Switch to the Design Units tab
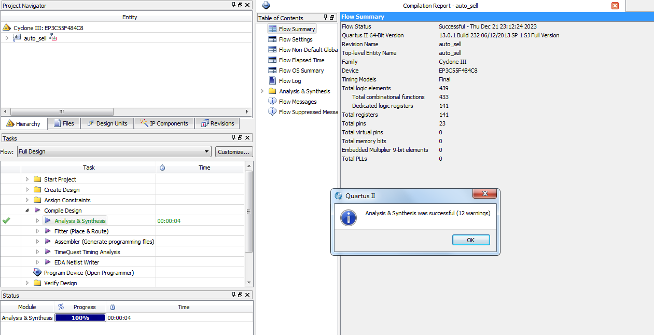 click(x=107, y=123)
